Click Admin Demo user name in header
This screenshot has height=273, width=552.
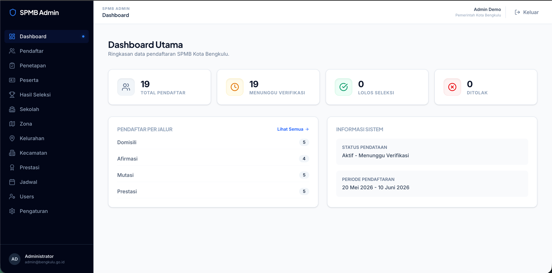pyautogui.click(x=487, y=9)
